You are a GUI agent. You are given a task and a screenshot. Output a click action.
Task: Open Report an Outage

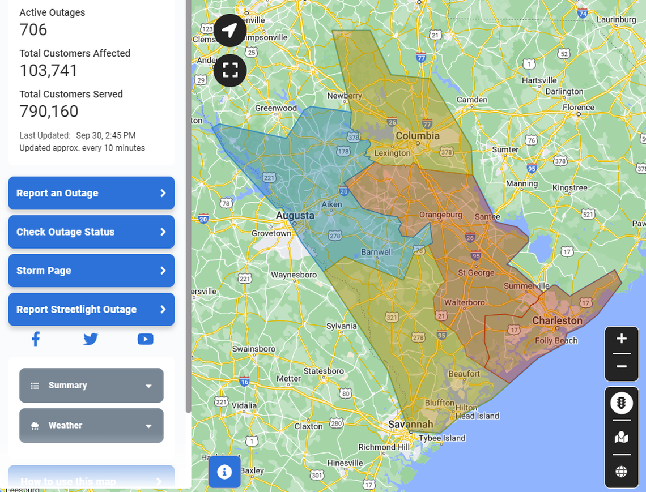click(91, 193)
